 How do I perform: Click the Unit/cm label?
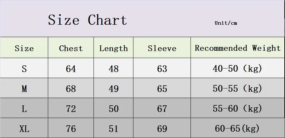(x=226, y=23)
